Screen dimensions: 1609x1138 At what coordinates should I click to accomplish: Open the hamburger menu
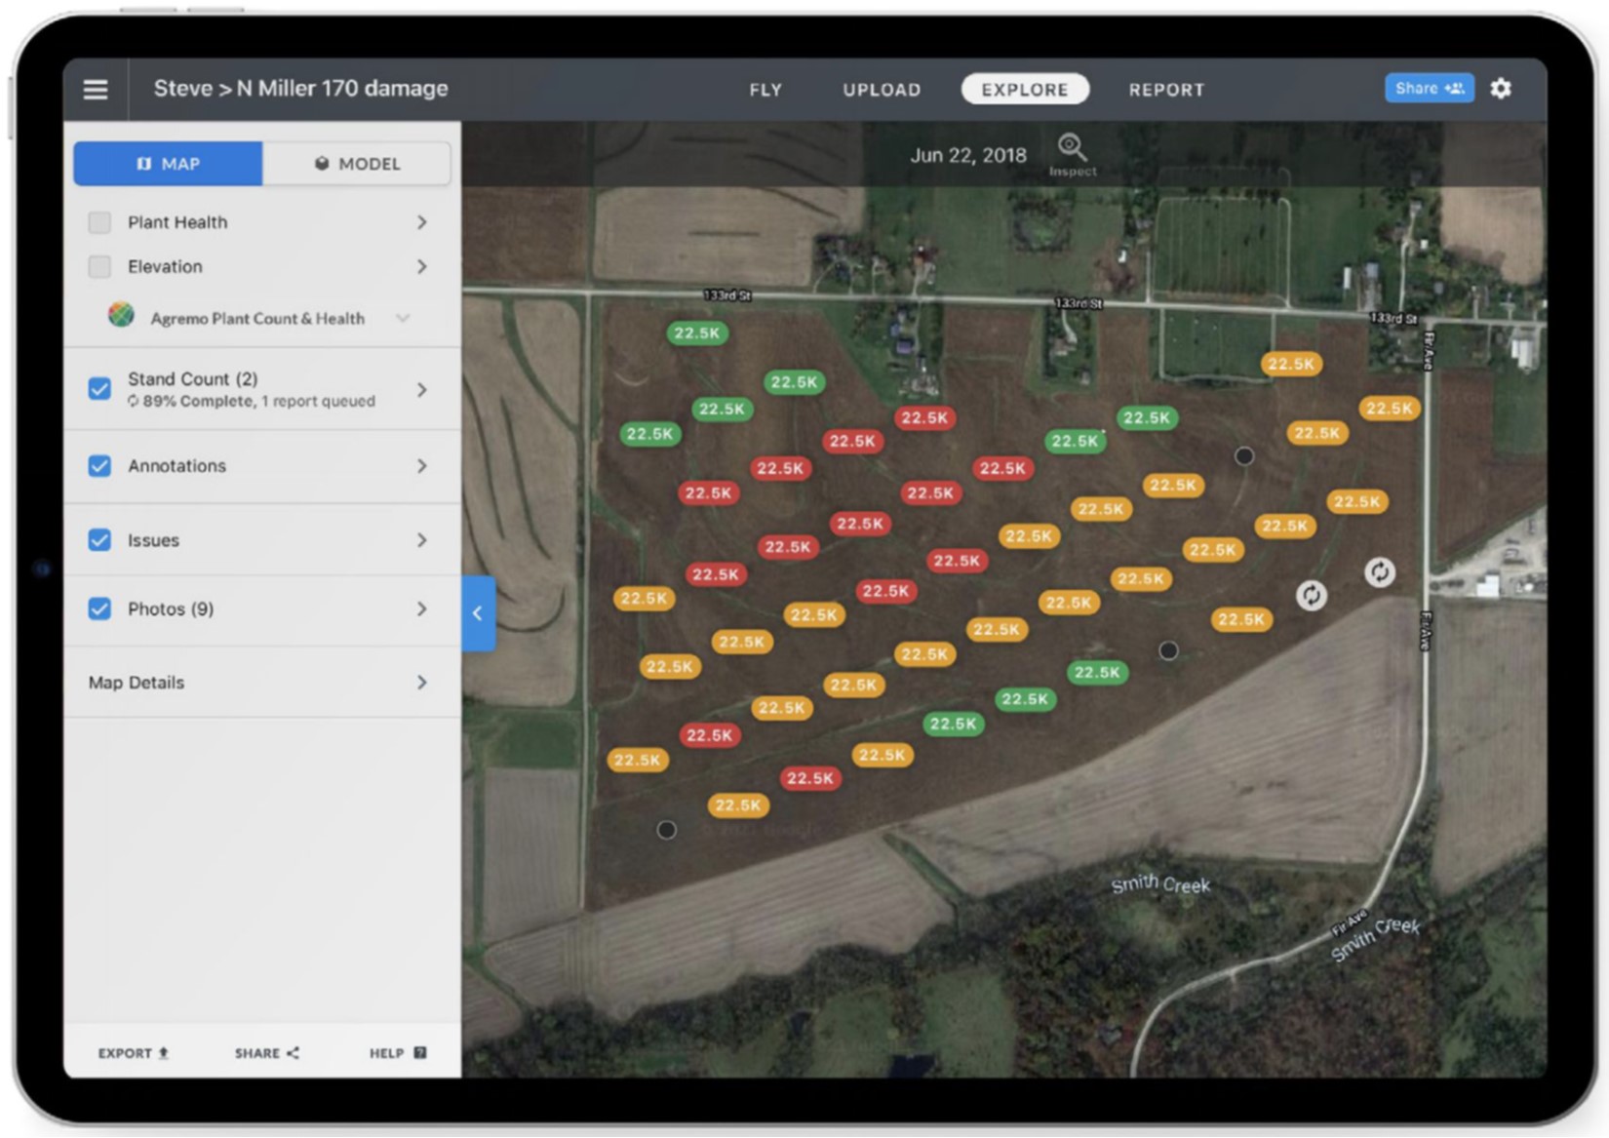pos(96,90)
